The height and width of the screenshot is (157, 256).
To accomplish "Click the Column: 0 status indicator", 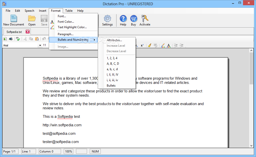I will tap(50, 152).
